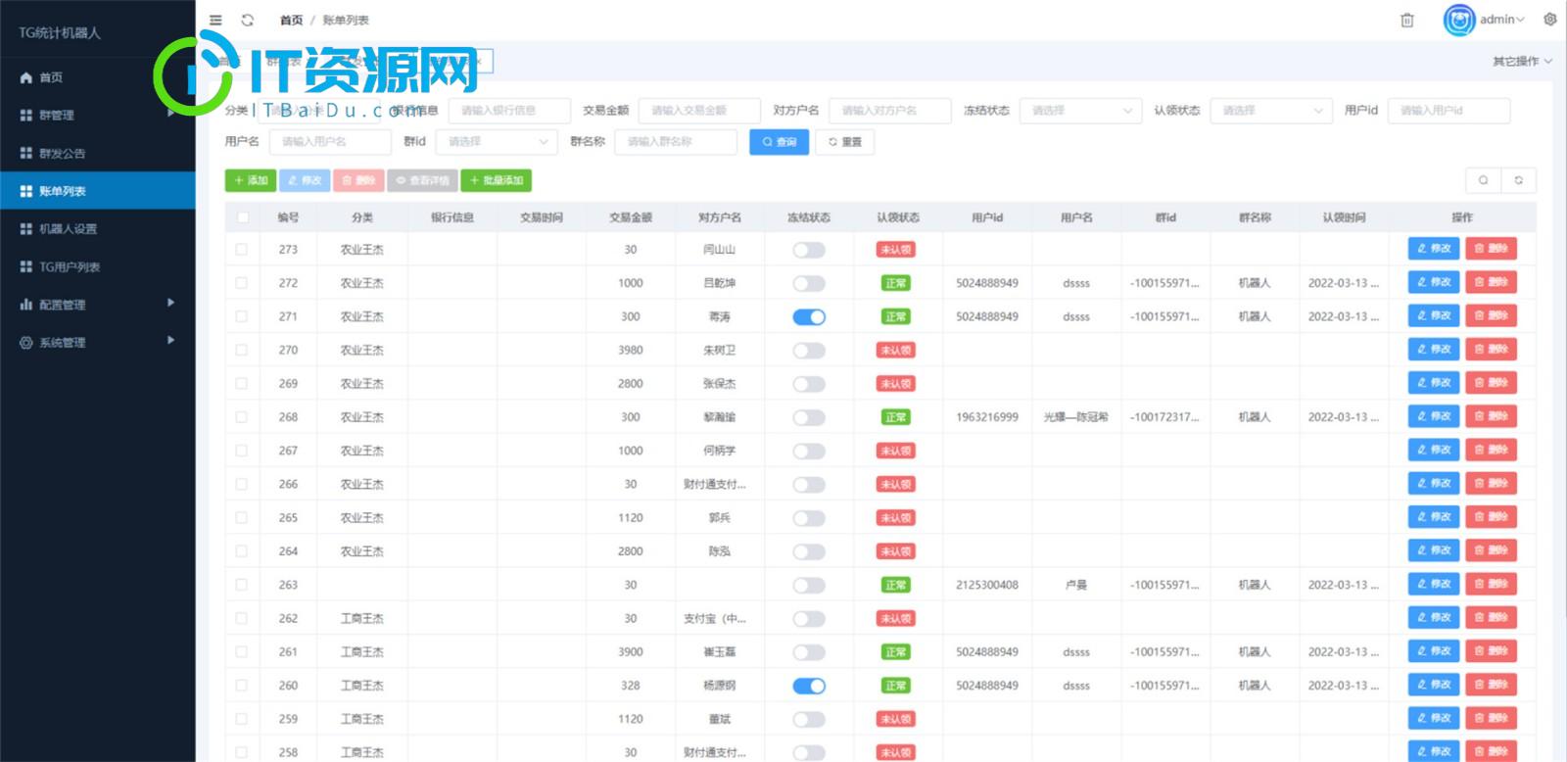Image resolution: width=1567 pixels, height=762 pixels.
Task: Click the 首页 breadcrumb link
Action: [291, 21]
